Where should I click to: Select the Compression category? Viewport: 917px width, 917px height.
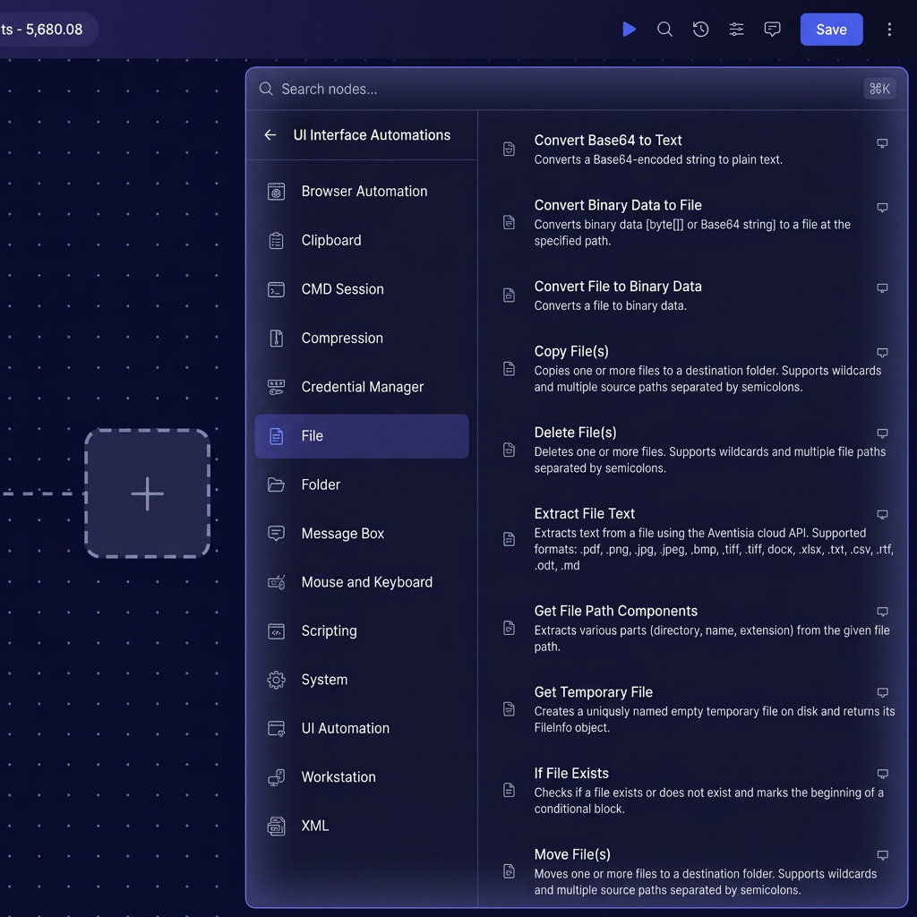click(x=362, y=338)
